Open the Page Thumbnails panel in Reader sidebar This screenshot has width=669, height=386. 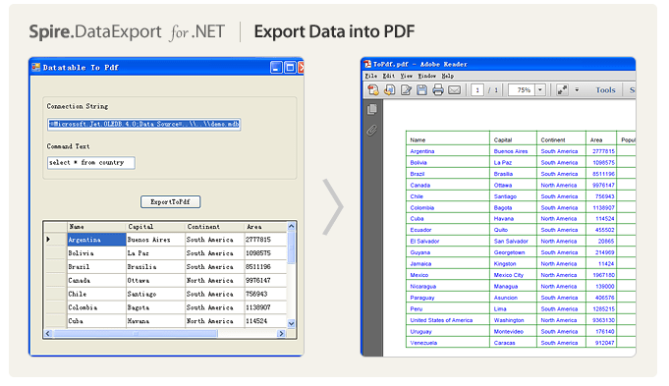(372, 110)
